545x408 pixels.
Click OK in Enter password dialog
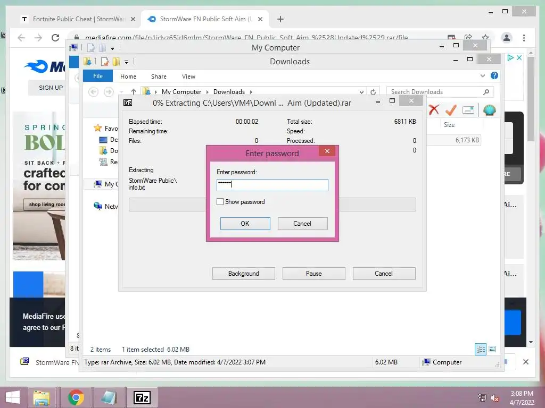click(245, 224)
